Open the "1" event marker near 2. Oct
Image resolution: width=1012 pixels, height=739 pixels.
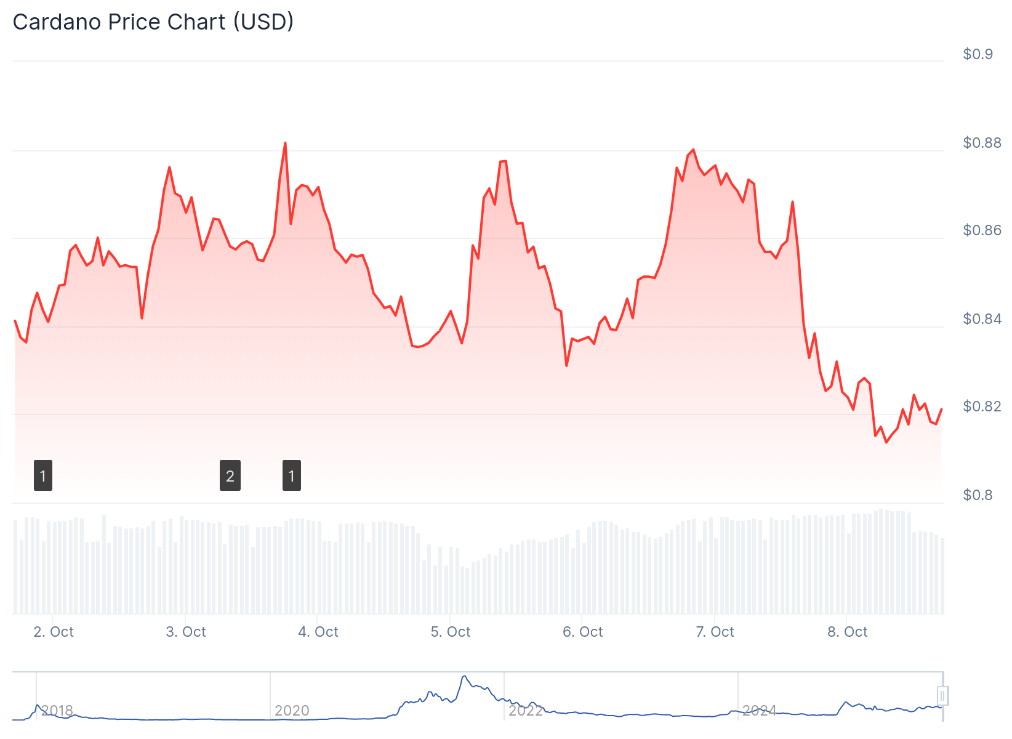click(43, 475)
